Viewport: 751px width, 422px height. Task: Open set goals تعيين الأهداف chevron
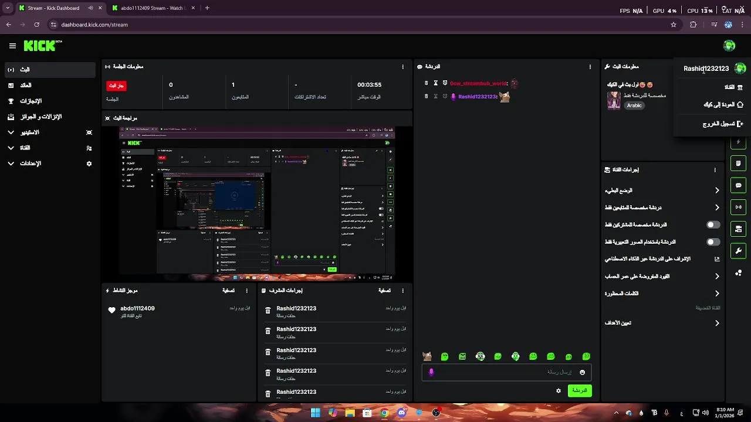pyautogui.click(x=717, y=323)
